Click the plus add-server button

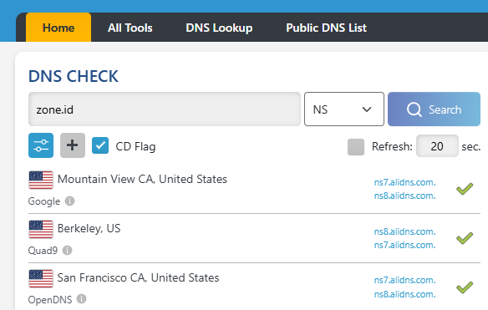[73, 145]
